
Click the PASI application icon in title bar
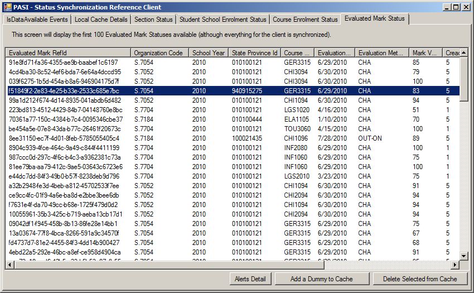(7, 7)
